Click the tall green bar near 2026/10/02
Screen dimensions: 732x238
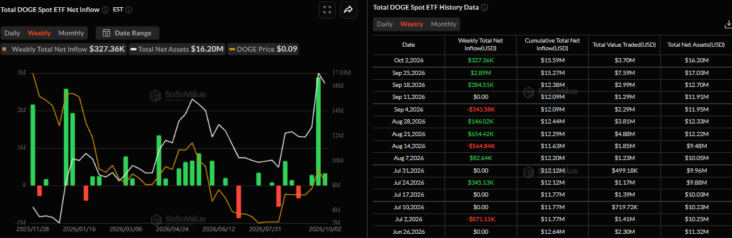point(318,131)
